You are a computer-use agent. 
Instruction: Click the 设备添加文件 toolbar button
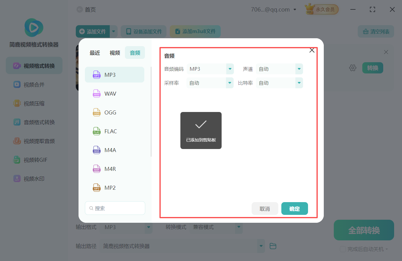tap(143, 31)
